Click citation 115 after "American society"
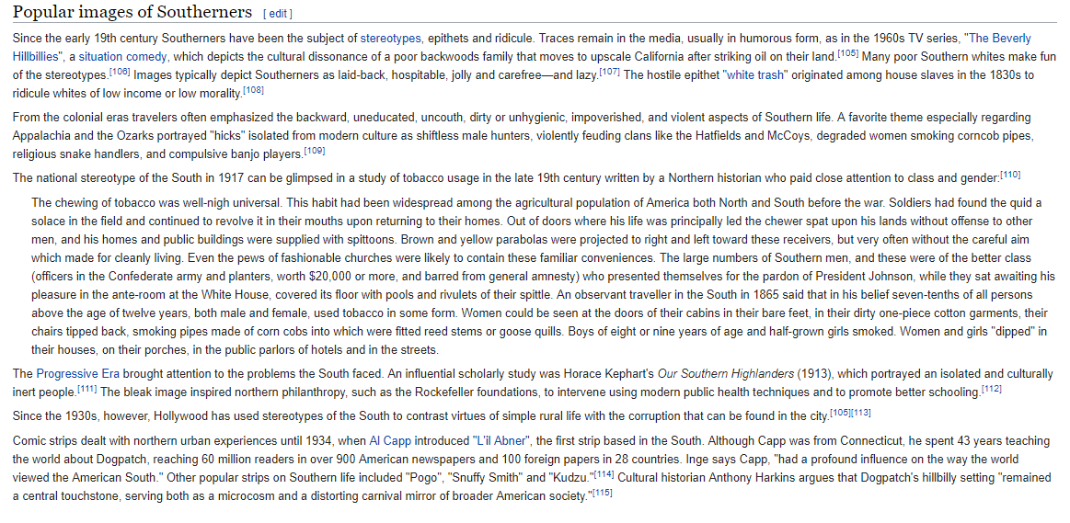The width and height of the screenshot is (1070, 523). [602, 493]
